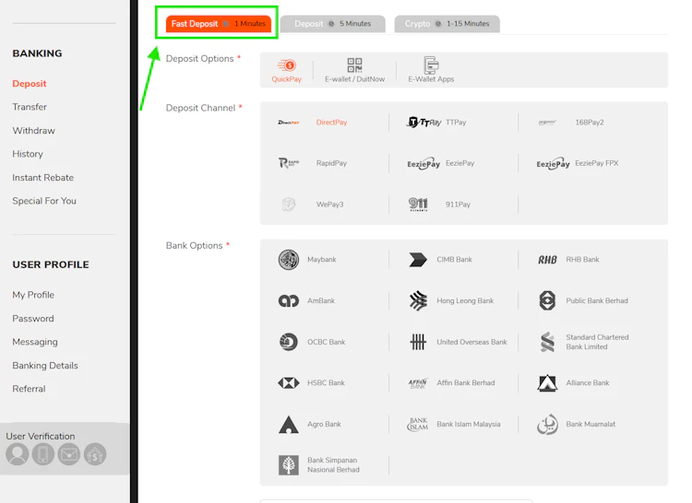
Task: Open the History page
Action: 28,154
